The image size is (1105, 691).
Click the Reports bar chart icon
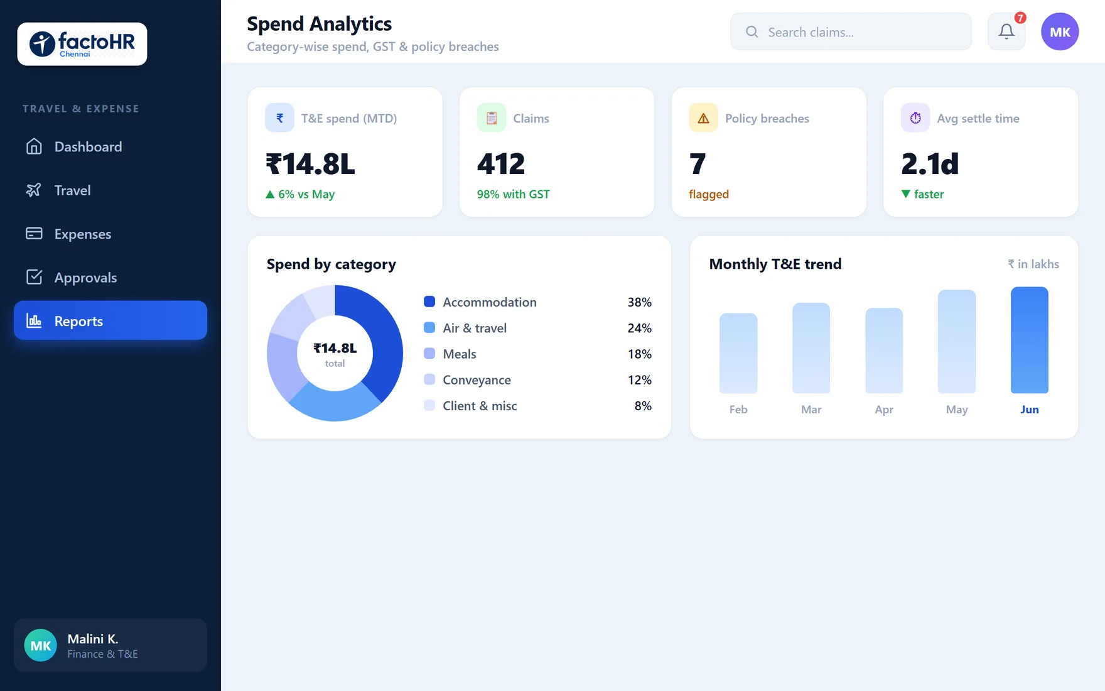coord(34,321)
